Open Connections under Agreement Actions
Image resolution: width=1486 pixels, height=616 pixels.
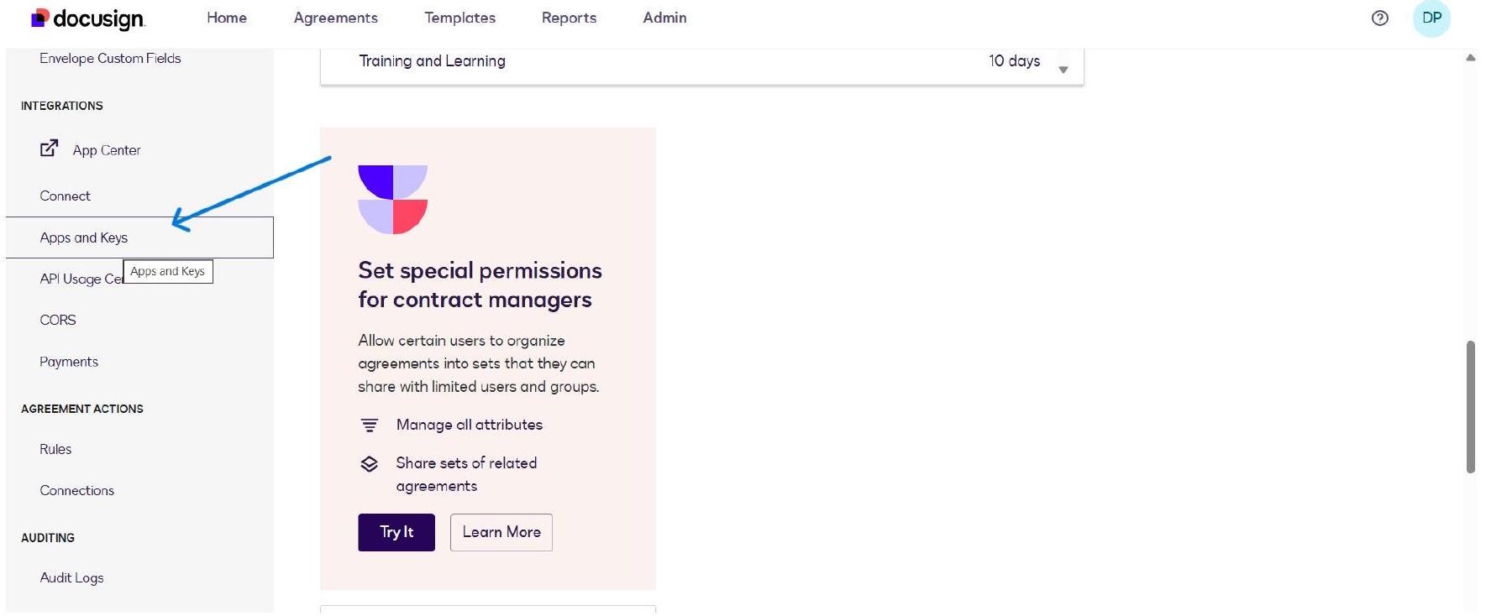pyautogui.click(x=76, y=490)
